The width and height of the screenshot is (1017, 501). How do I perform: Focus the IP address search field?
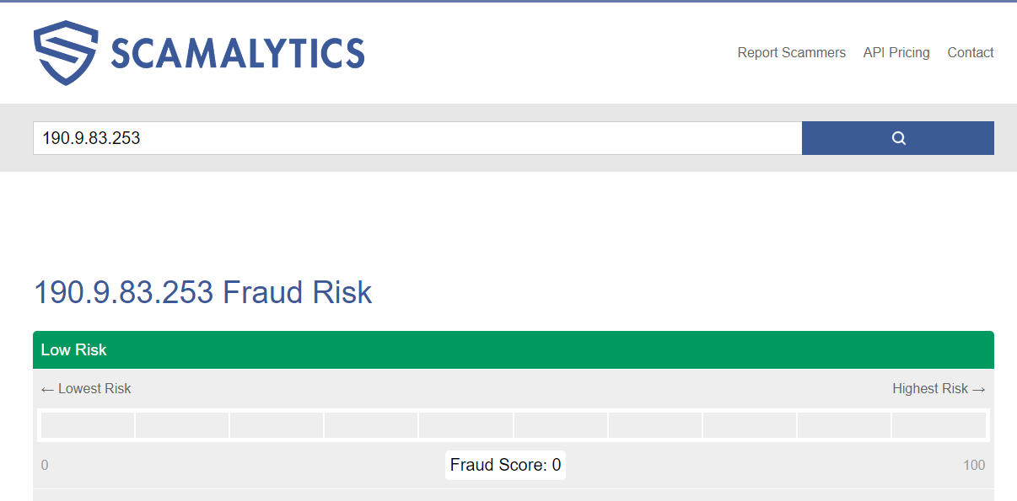(x=417, y=138)
